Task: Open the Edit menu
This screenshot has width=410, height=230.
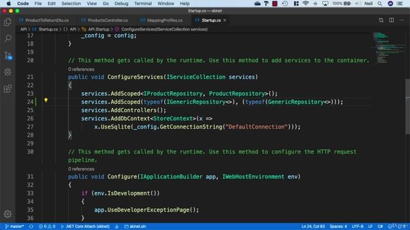Action: (x=51, y=4)
